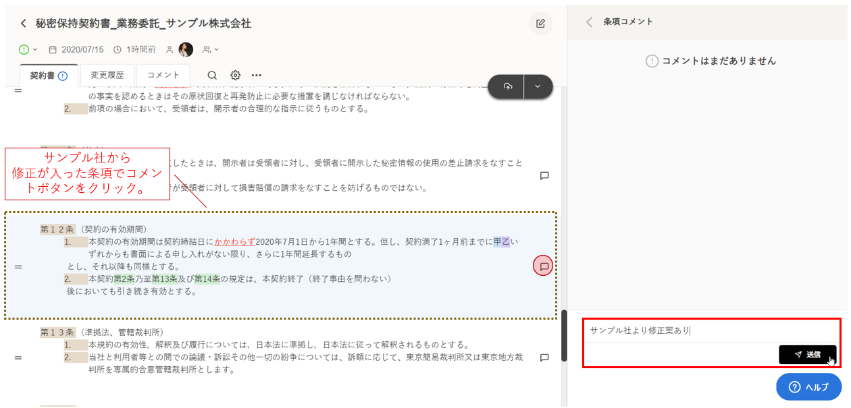Switch to the コメント tab
Screen dimensions: 851x408
(x=163, y=76)
